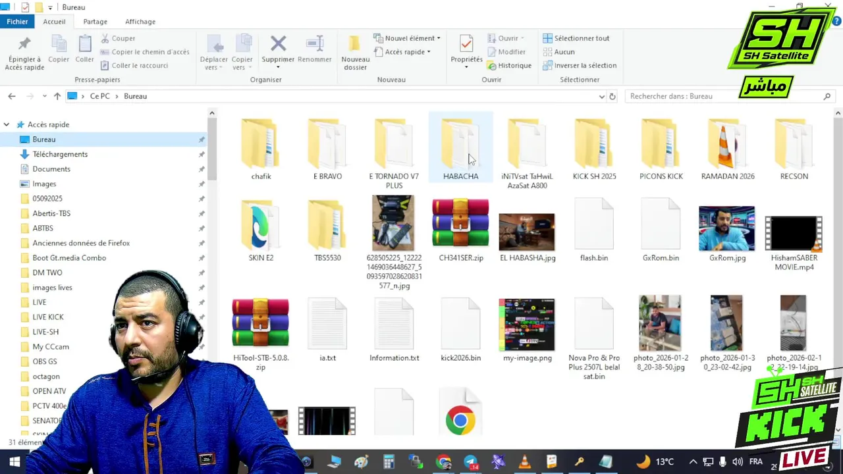Open the Accès rapide ribbon dropdown
This screenshot has height=474, width=843.
pyautogui.click(x=402, y=52)
